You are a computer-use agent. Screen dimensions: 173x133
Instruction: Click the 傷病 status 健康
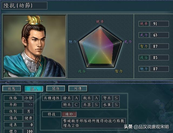click(29, 118)
